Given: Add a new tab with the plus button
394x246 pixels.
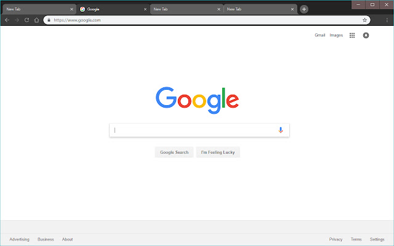Looking at the screenshot, I should (x=304, y=9).
